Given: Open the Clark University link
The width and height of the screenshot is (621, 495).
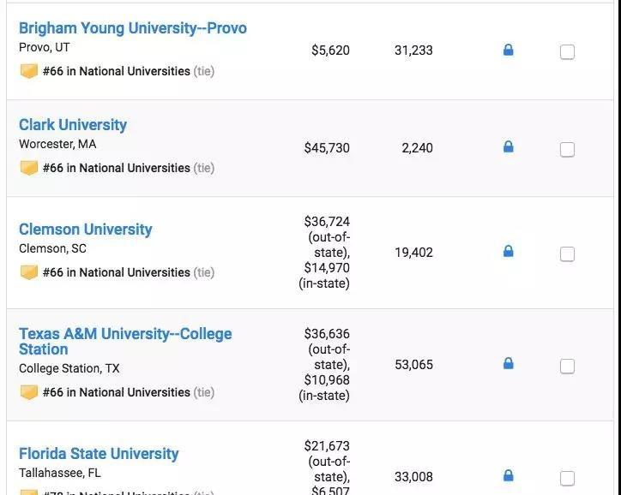Looking at the screenshot, I should click(x=73, y=125).
